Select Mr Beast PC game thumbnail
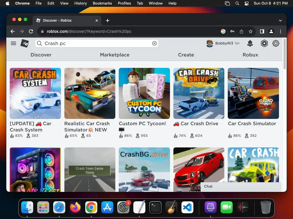This screenshot has width=293, height=219. point(35,170)
